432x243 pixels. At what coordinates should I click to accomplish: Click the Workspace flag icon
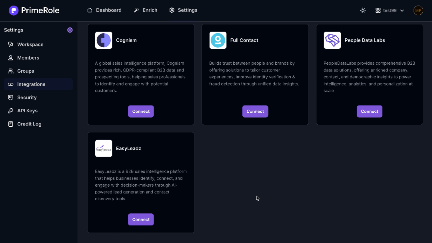coord(10,44)
